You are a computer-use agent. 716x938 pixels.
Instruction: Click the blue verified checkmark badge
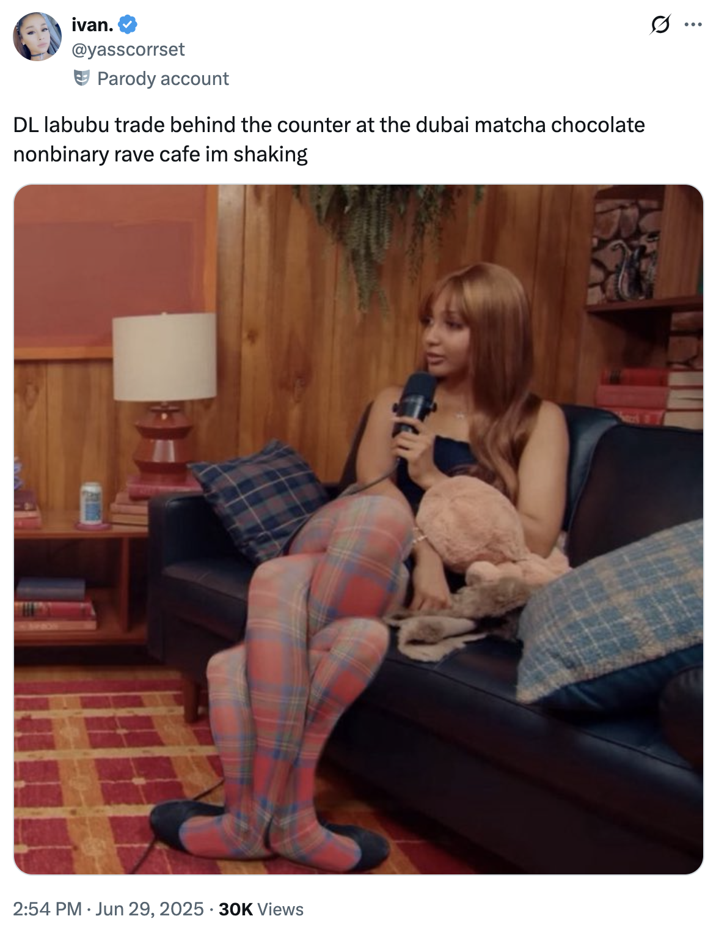click(127, 25)
